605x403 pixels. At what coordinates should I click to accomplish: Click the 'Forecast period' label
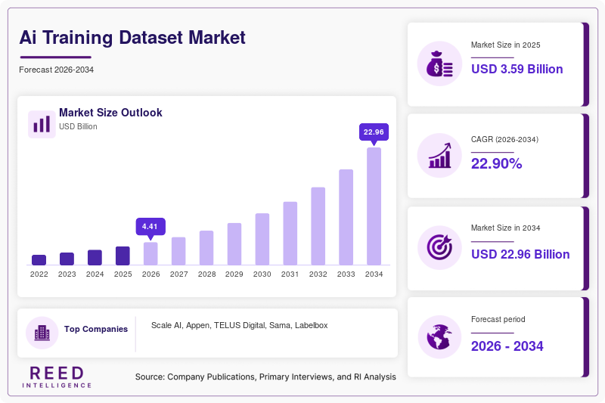[498, 319]
